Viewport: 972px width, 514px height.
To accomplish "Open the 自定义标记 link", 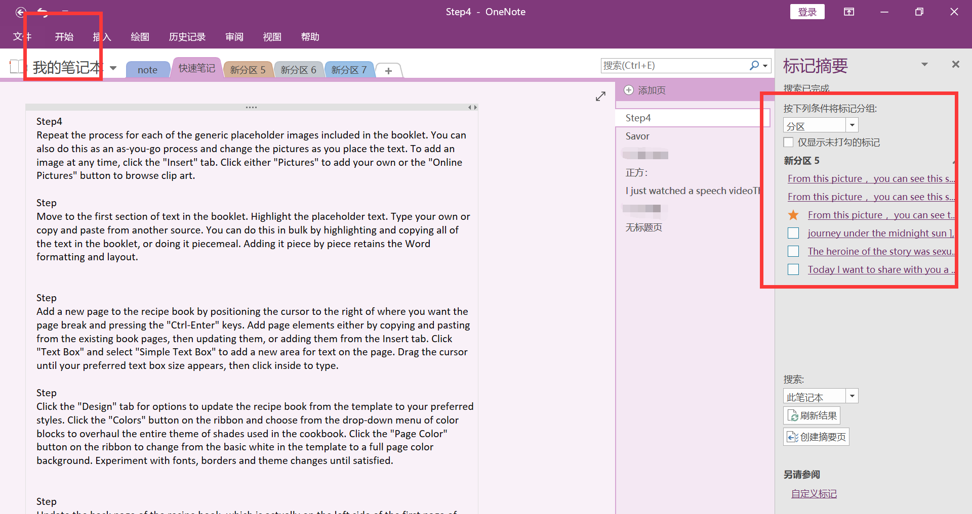I will tap(814, 494).
